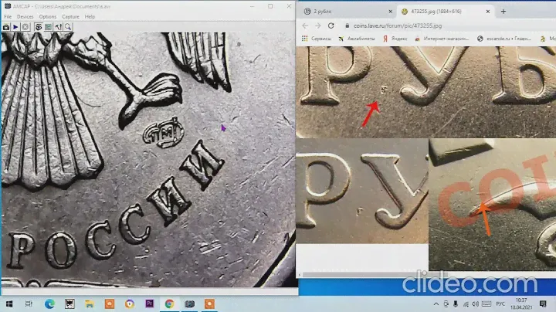The width and height of the screenshot is (556, 312).
Task: Toggle the preview eye icon in AMCAP
Action: pyautogui.click(x=39, y=27)
